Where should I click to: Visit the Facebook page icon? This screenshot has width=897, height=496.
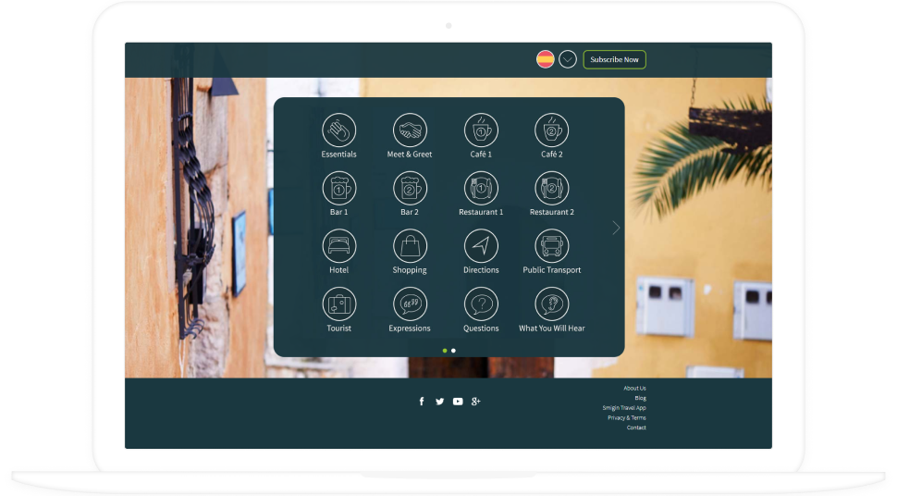pyautogui.click(x=422, y=402)
